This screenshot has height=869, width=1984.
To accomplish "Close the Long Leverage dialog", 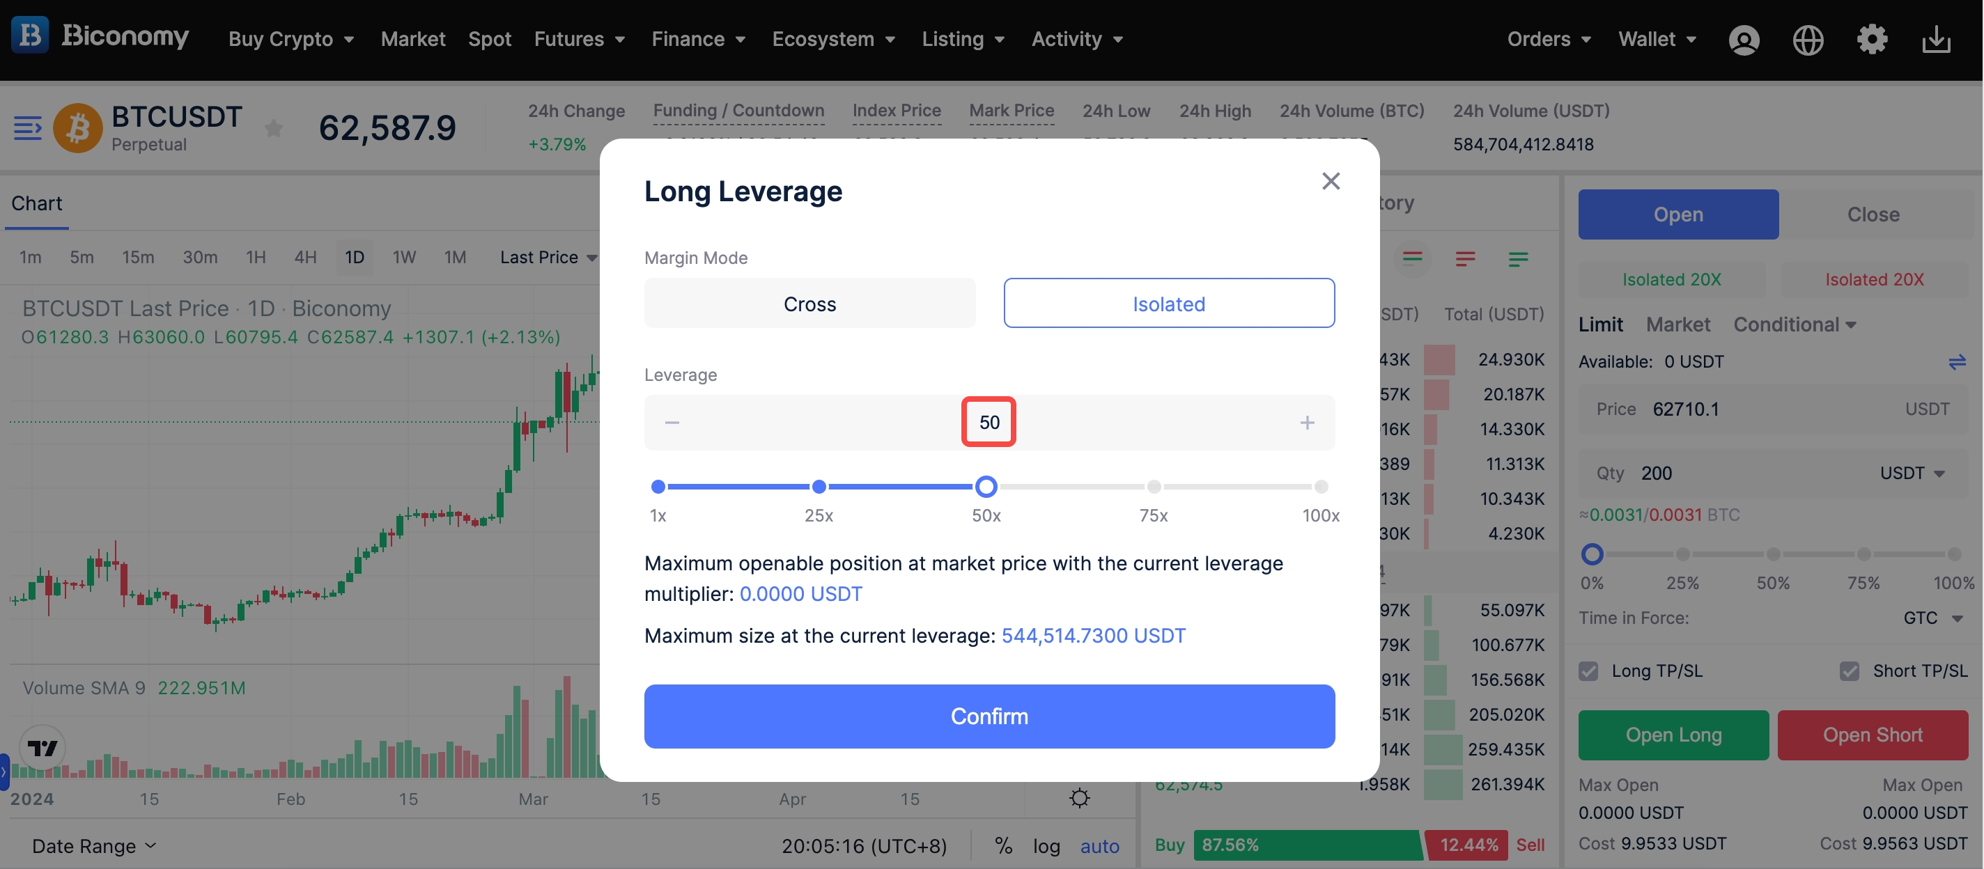I will [1330, 181].
